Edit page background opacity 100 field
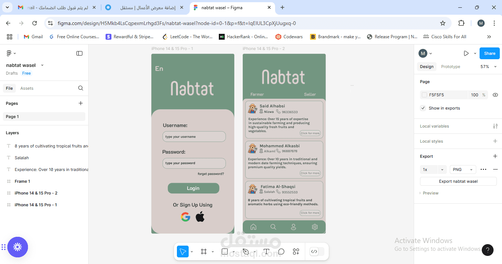 coord(474,95)
